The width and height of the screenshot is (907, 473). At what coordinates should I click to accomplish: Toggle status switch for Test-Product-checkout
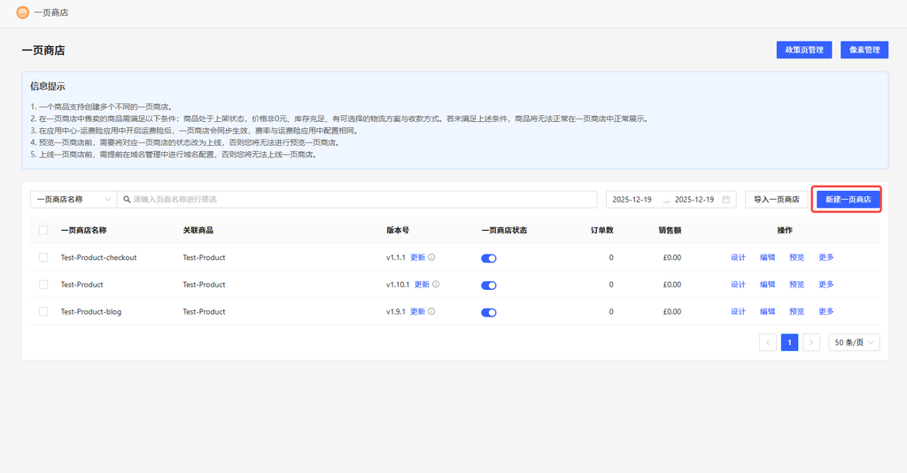point(488,258)
